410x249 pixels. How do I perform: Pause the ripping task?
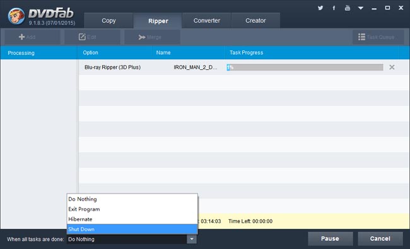click(x=331, y=238)
